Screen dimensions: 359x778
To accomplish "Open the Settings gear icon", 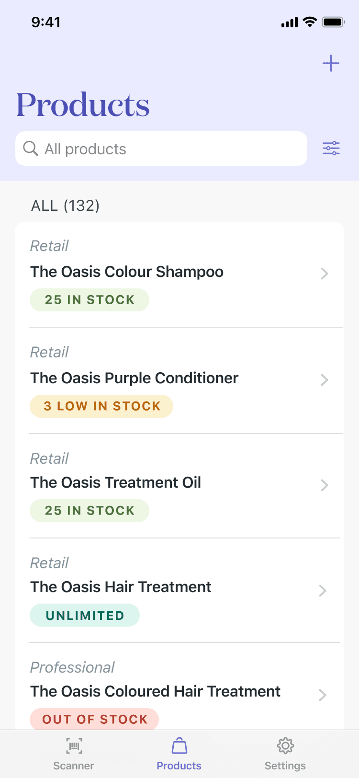I will click(x=285, y=746).
